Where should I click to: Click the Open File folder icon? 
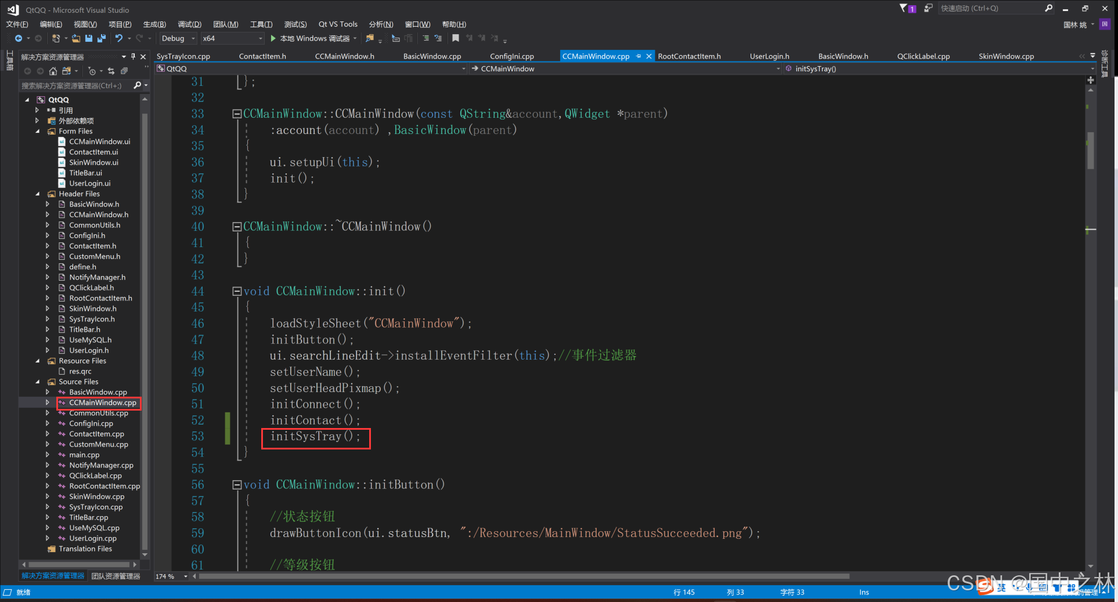tap(76, 38)
